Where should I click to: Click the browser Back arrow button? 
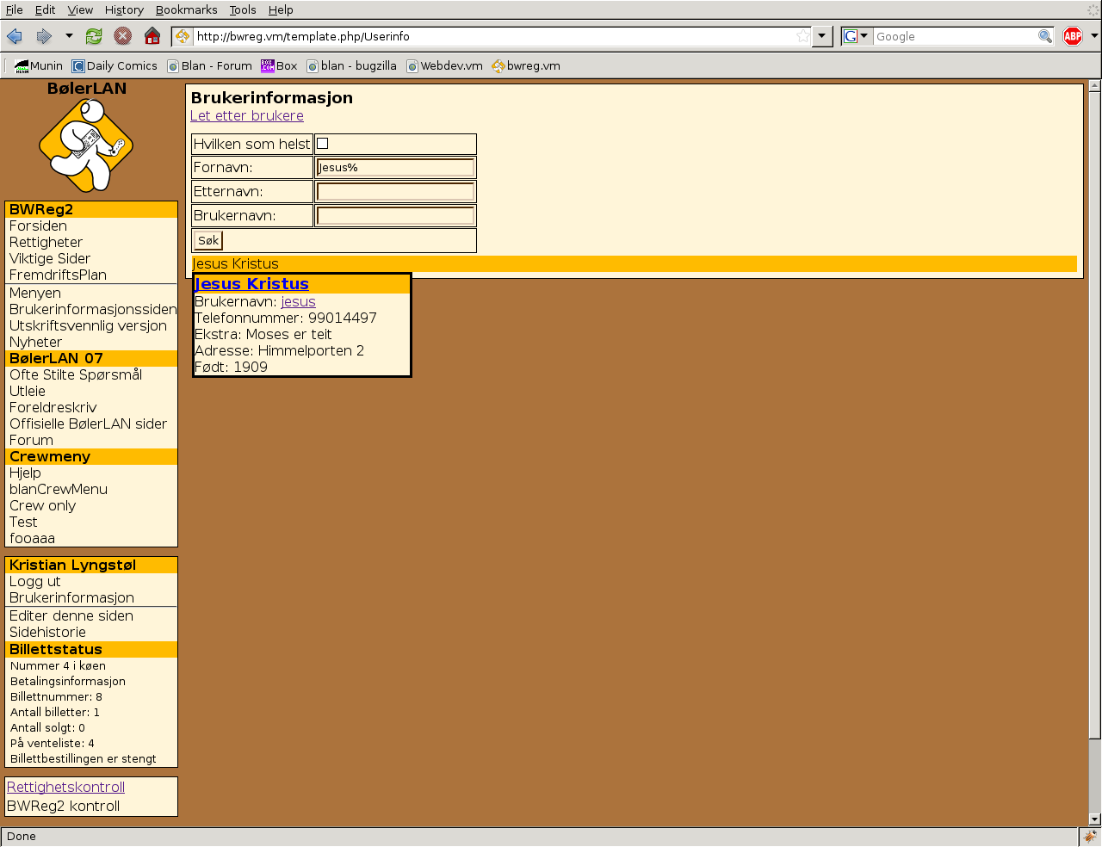click(15, 36)
